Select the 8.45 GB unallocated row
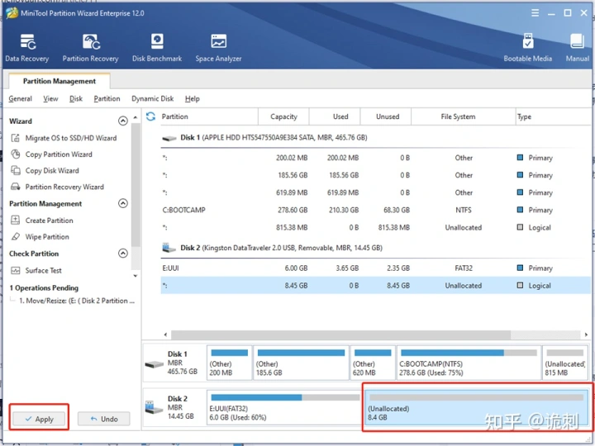 376,286
